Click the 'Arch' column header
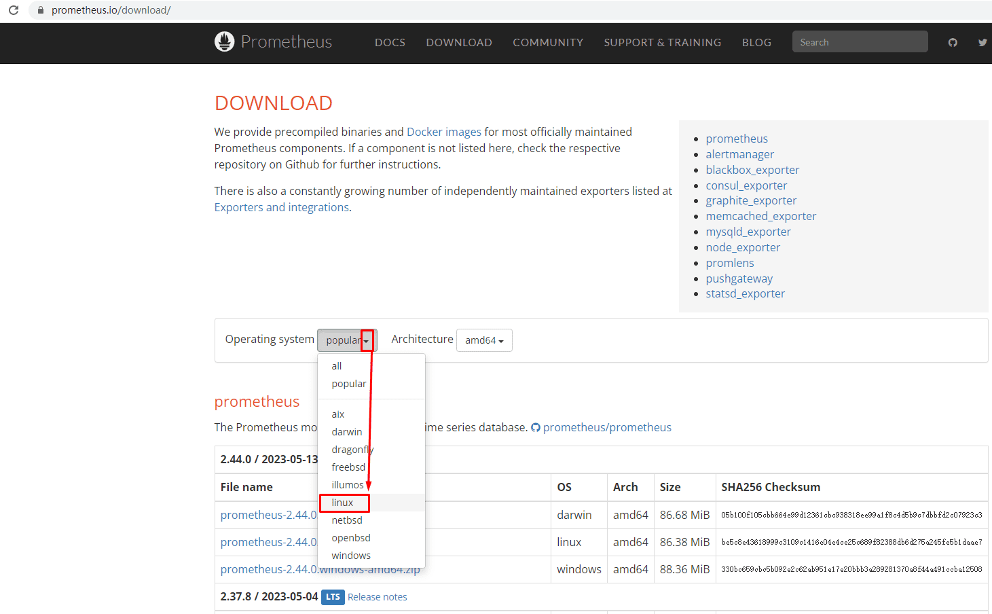This screenshot has height=614, width=992. pyautogui.click(x=625, y=487)
